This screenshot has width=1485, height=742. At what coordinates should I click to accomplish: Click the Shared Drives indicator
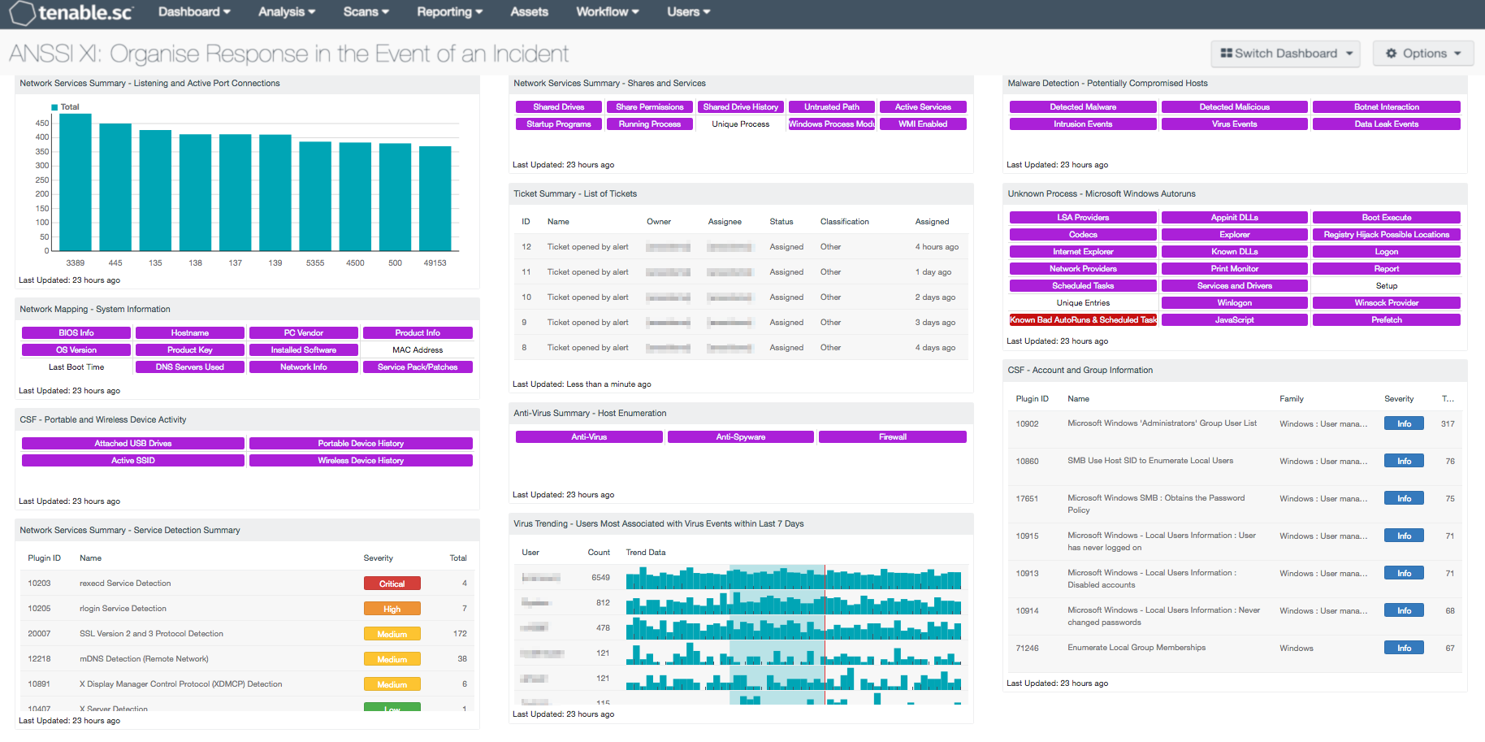pos(559,107)
